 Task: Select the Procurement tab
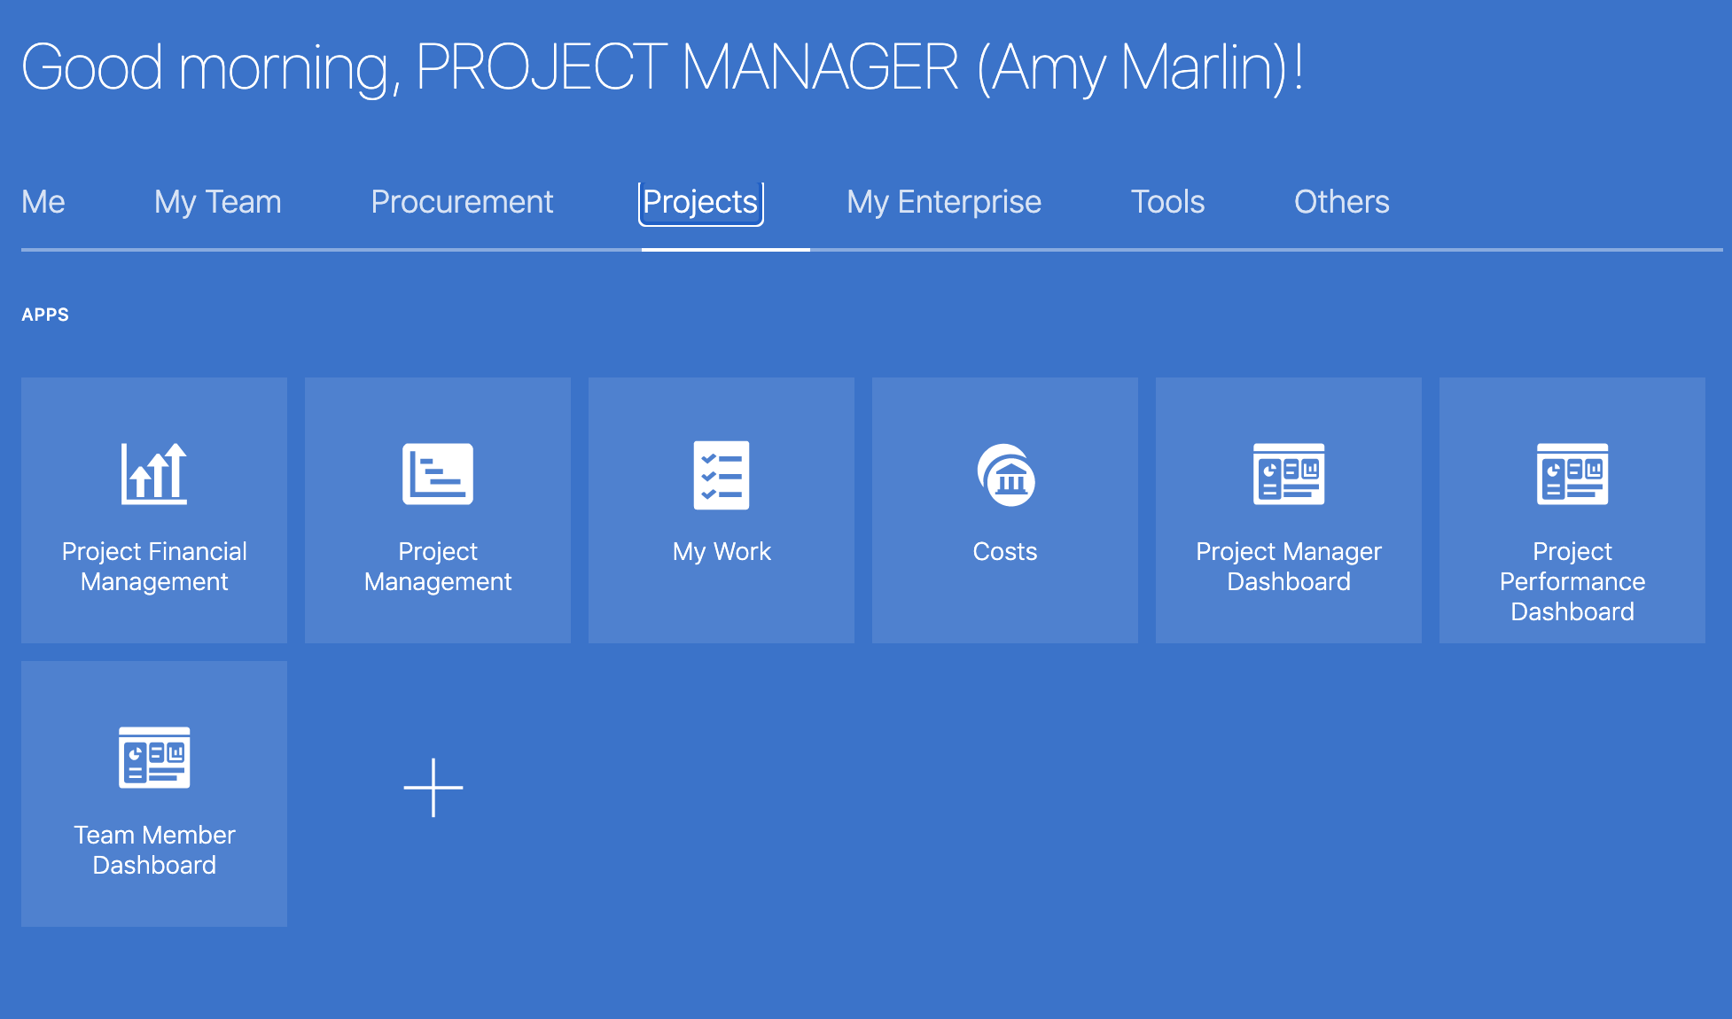click(x=462, y=202)
